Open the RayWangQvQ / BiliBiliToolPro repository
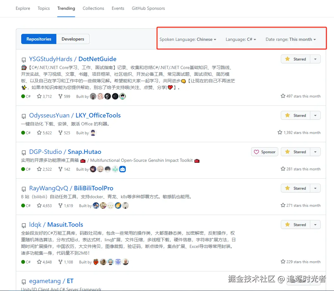Viewport: 334px width, 291px height. pos(71,188)
